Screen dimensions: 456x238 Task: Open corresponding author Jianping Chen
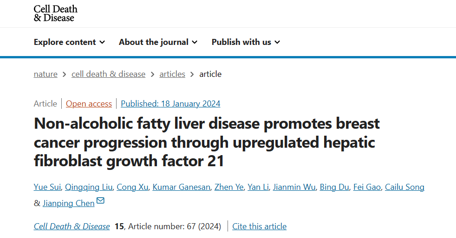click(x=68, y=203)
